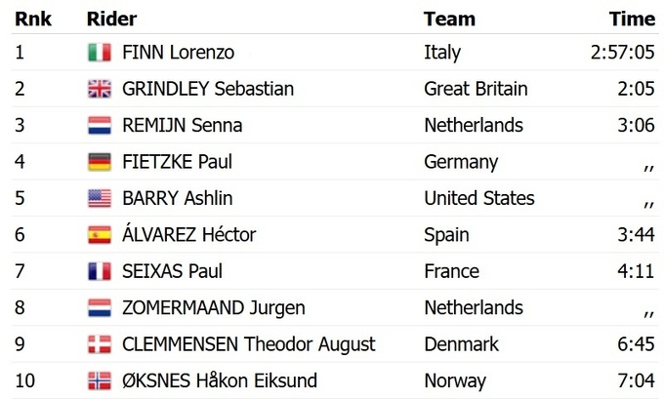Click the Norway flag icon
The width and height of the screenshot is (664, 399).
(100, 380)
